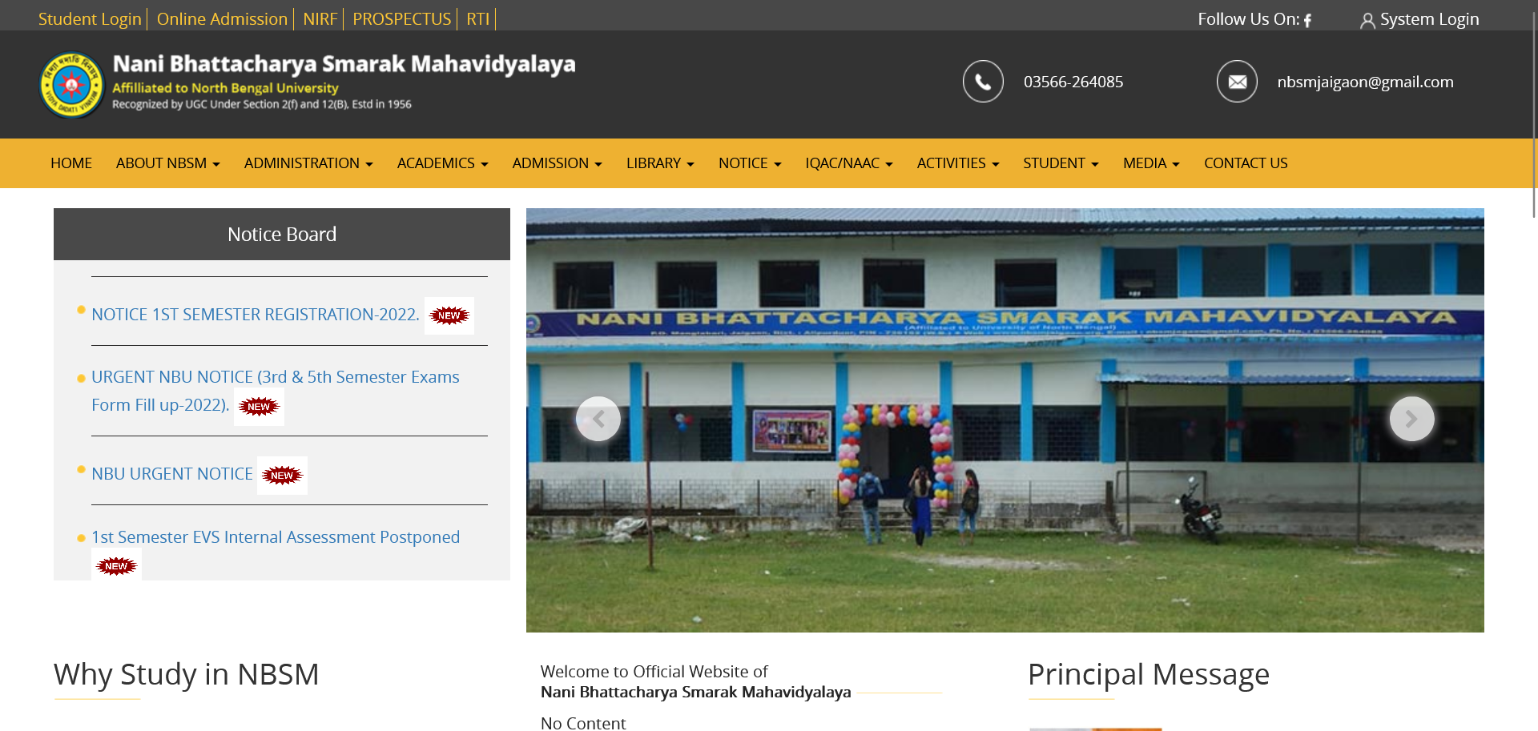Screen dimensions: 1538x731
Task: Click the college emblem logo
Action: pyautogui.click(x=72, y=85)
